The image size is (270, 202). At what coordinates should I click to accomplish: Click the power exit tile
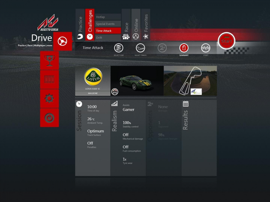pyautogui.click(x=49, y=118)
